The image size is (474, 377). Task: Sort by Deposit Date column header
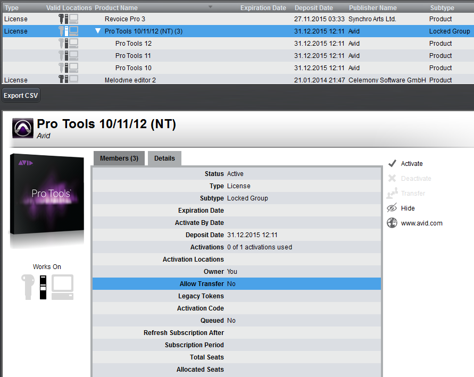pos(314,8)
